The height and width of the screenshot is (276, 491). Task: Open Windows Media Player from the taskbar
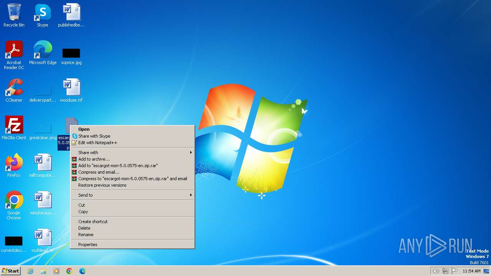tap(56, 271)
